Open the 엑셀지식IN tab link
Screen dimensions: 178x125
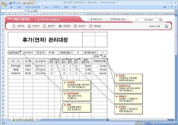click(96, 19)
